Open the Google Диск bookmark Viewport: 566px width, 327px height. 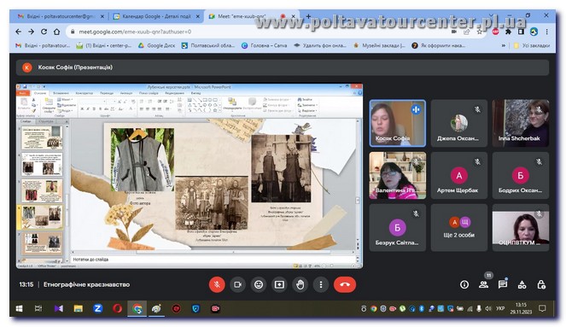157,45
